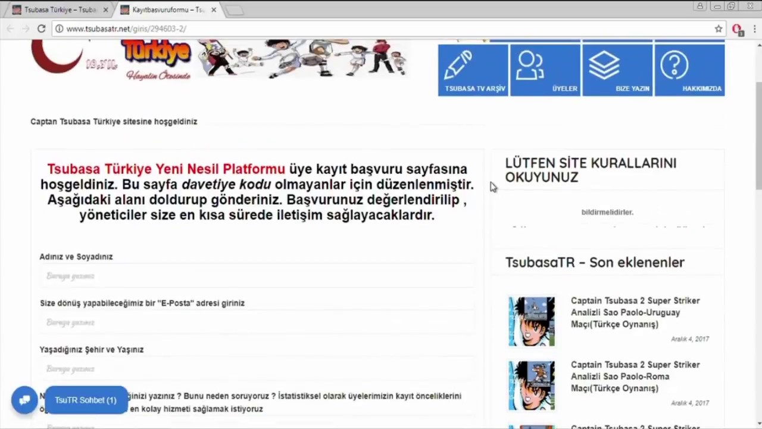The width and height of the screenshot is (762, 429).
Task: Click the Sao Paolo-Uruguay article thumbnail
Action: coord(532,321)
